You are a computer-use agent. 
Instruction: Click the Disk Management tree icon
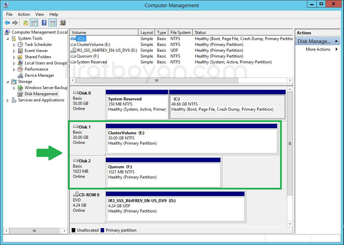coord(20,94)
